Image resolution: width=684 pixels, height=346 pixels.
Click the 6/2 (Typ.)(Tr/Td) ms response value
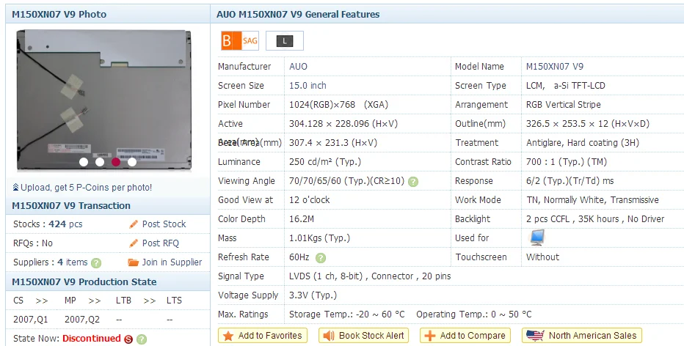[x=570, y=181]
